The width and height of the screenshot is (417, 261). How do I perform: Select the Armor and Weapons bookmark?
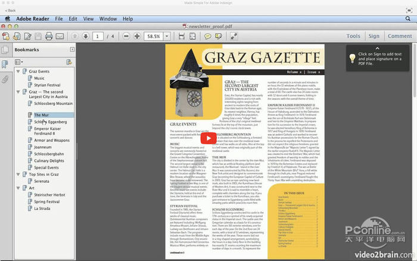coord(52,140)
